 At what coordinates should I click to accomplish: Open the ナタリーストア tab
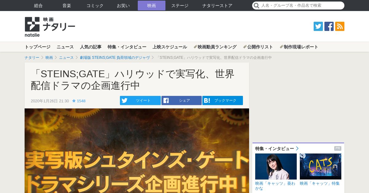click(217, 6)
